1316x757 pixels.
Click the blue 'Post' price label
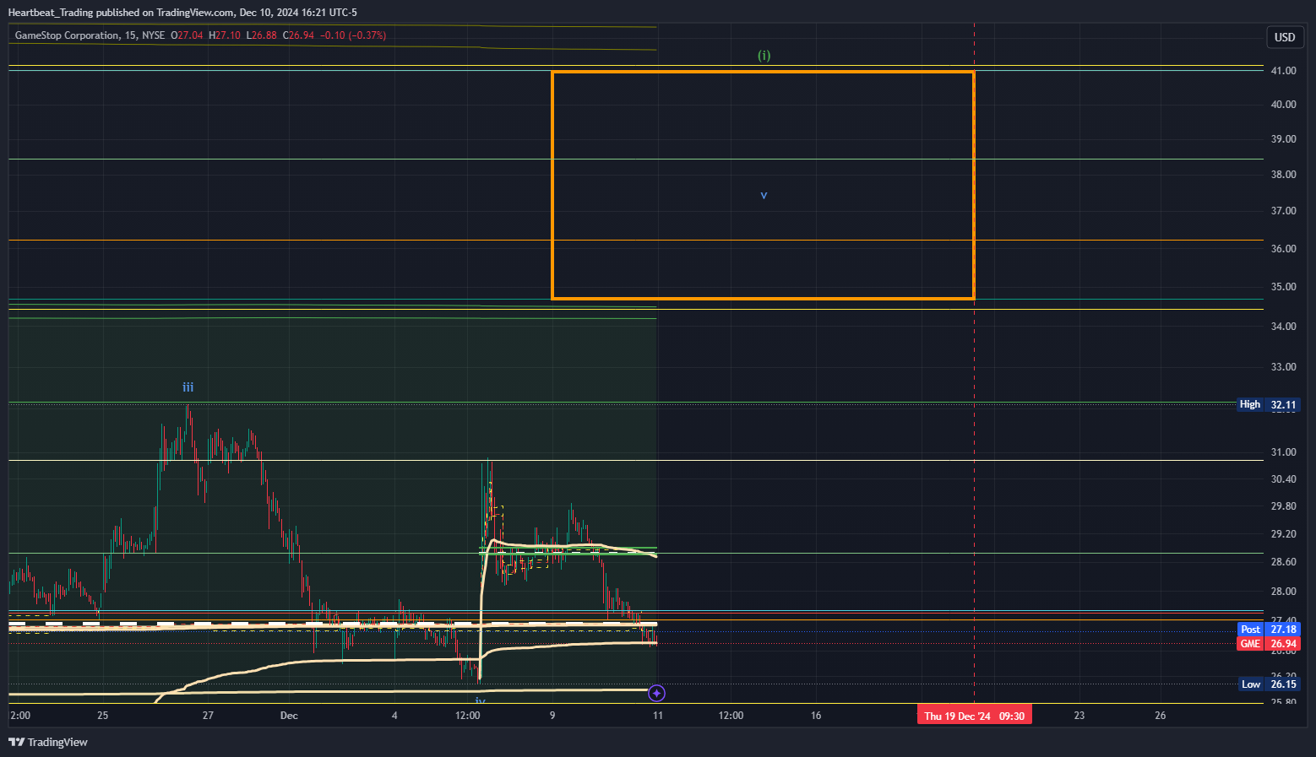pyautogui.click(x=1250, y=630)
